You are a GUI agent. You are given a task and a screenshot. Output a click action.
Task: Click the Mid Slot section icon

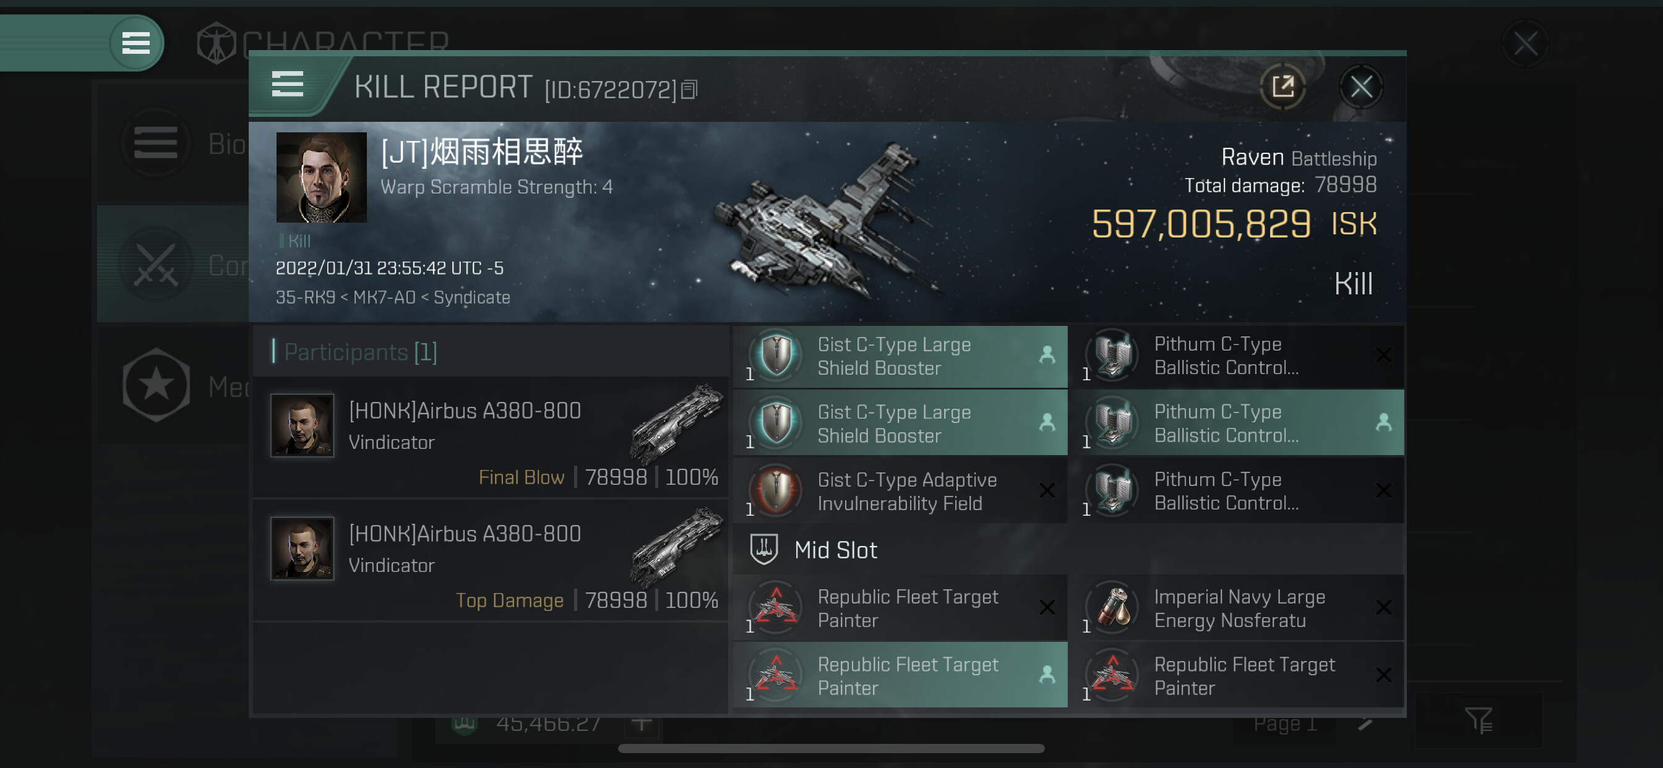point(763,549)
